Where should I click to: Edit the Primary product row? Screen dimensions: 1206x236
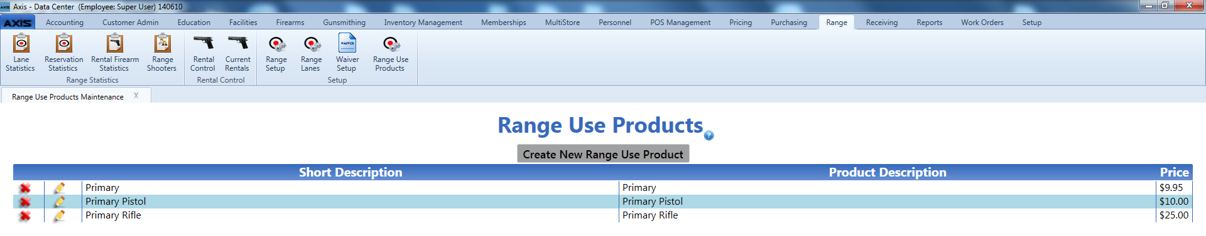coord(60,188)
